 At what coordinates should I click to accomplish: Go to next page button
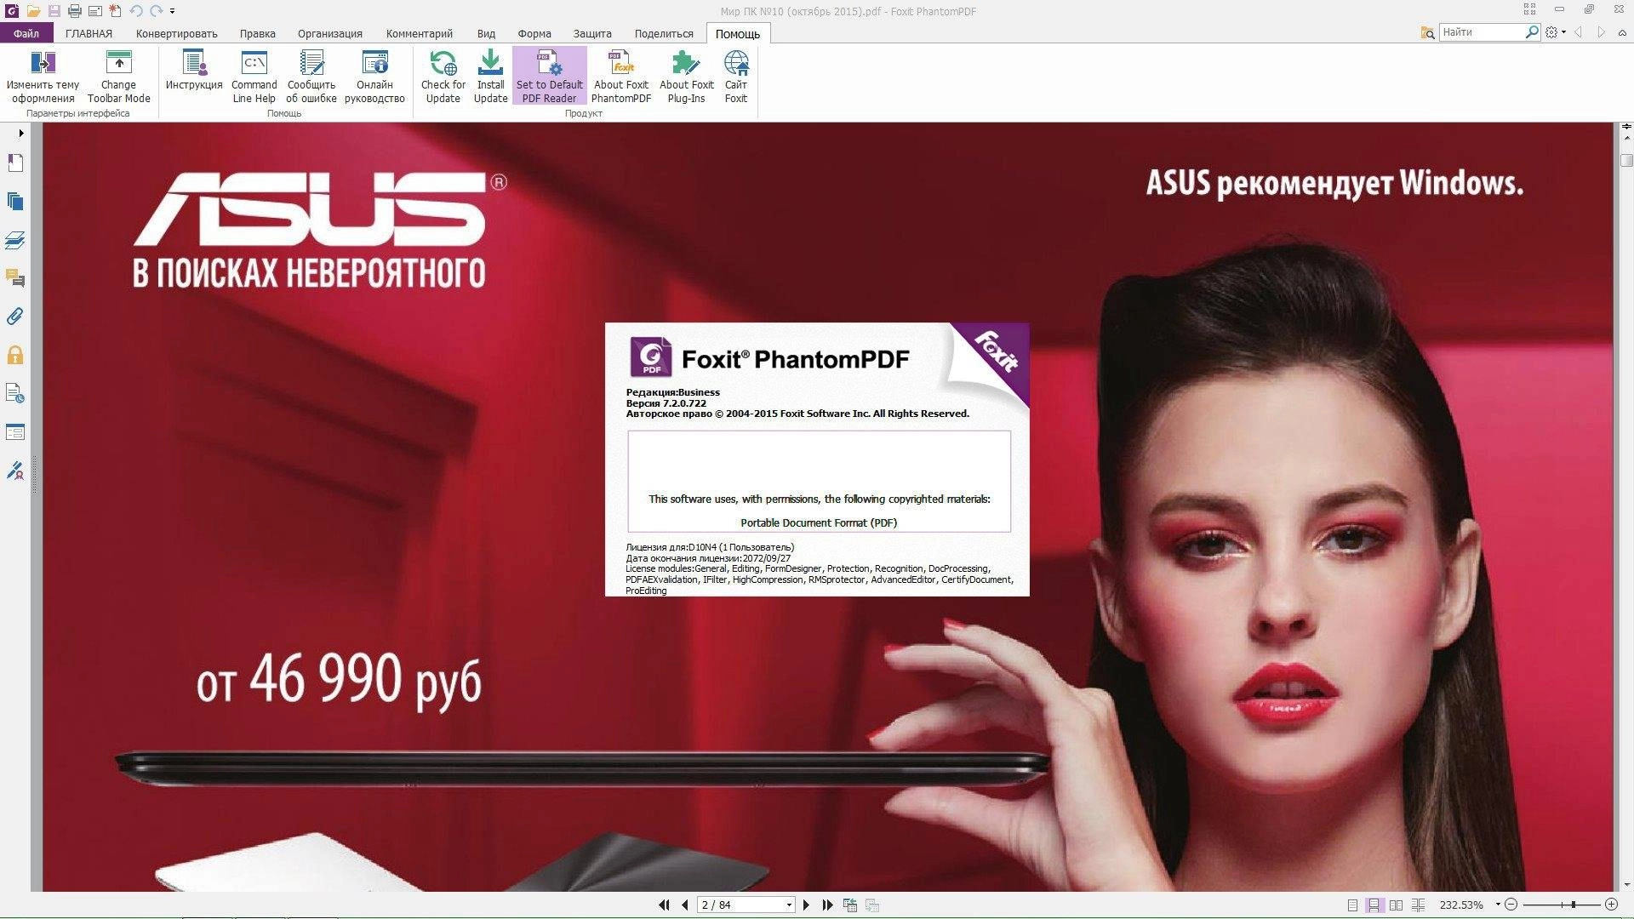[806, 905]
